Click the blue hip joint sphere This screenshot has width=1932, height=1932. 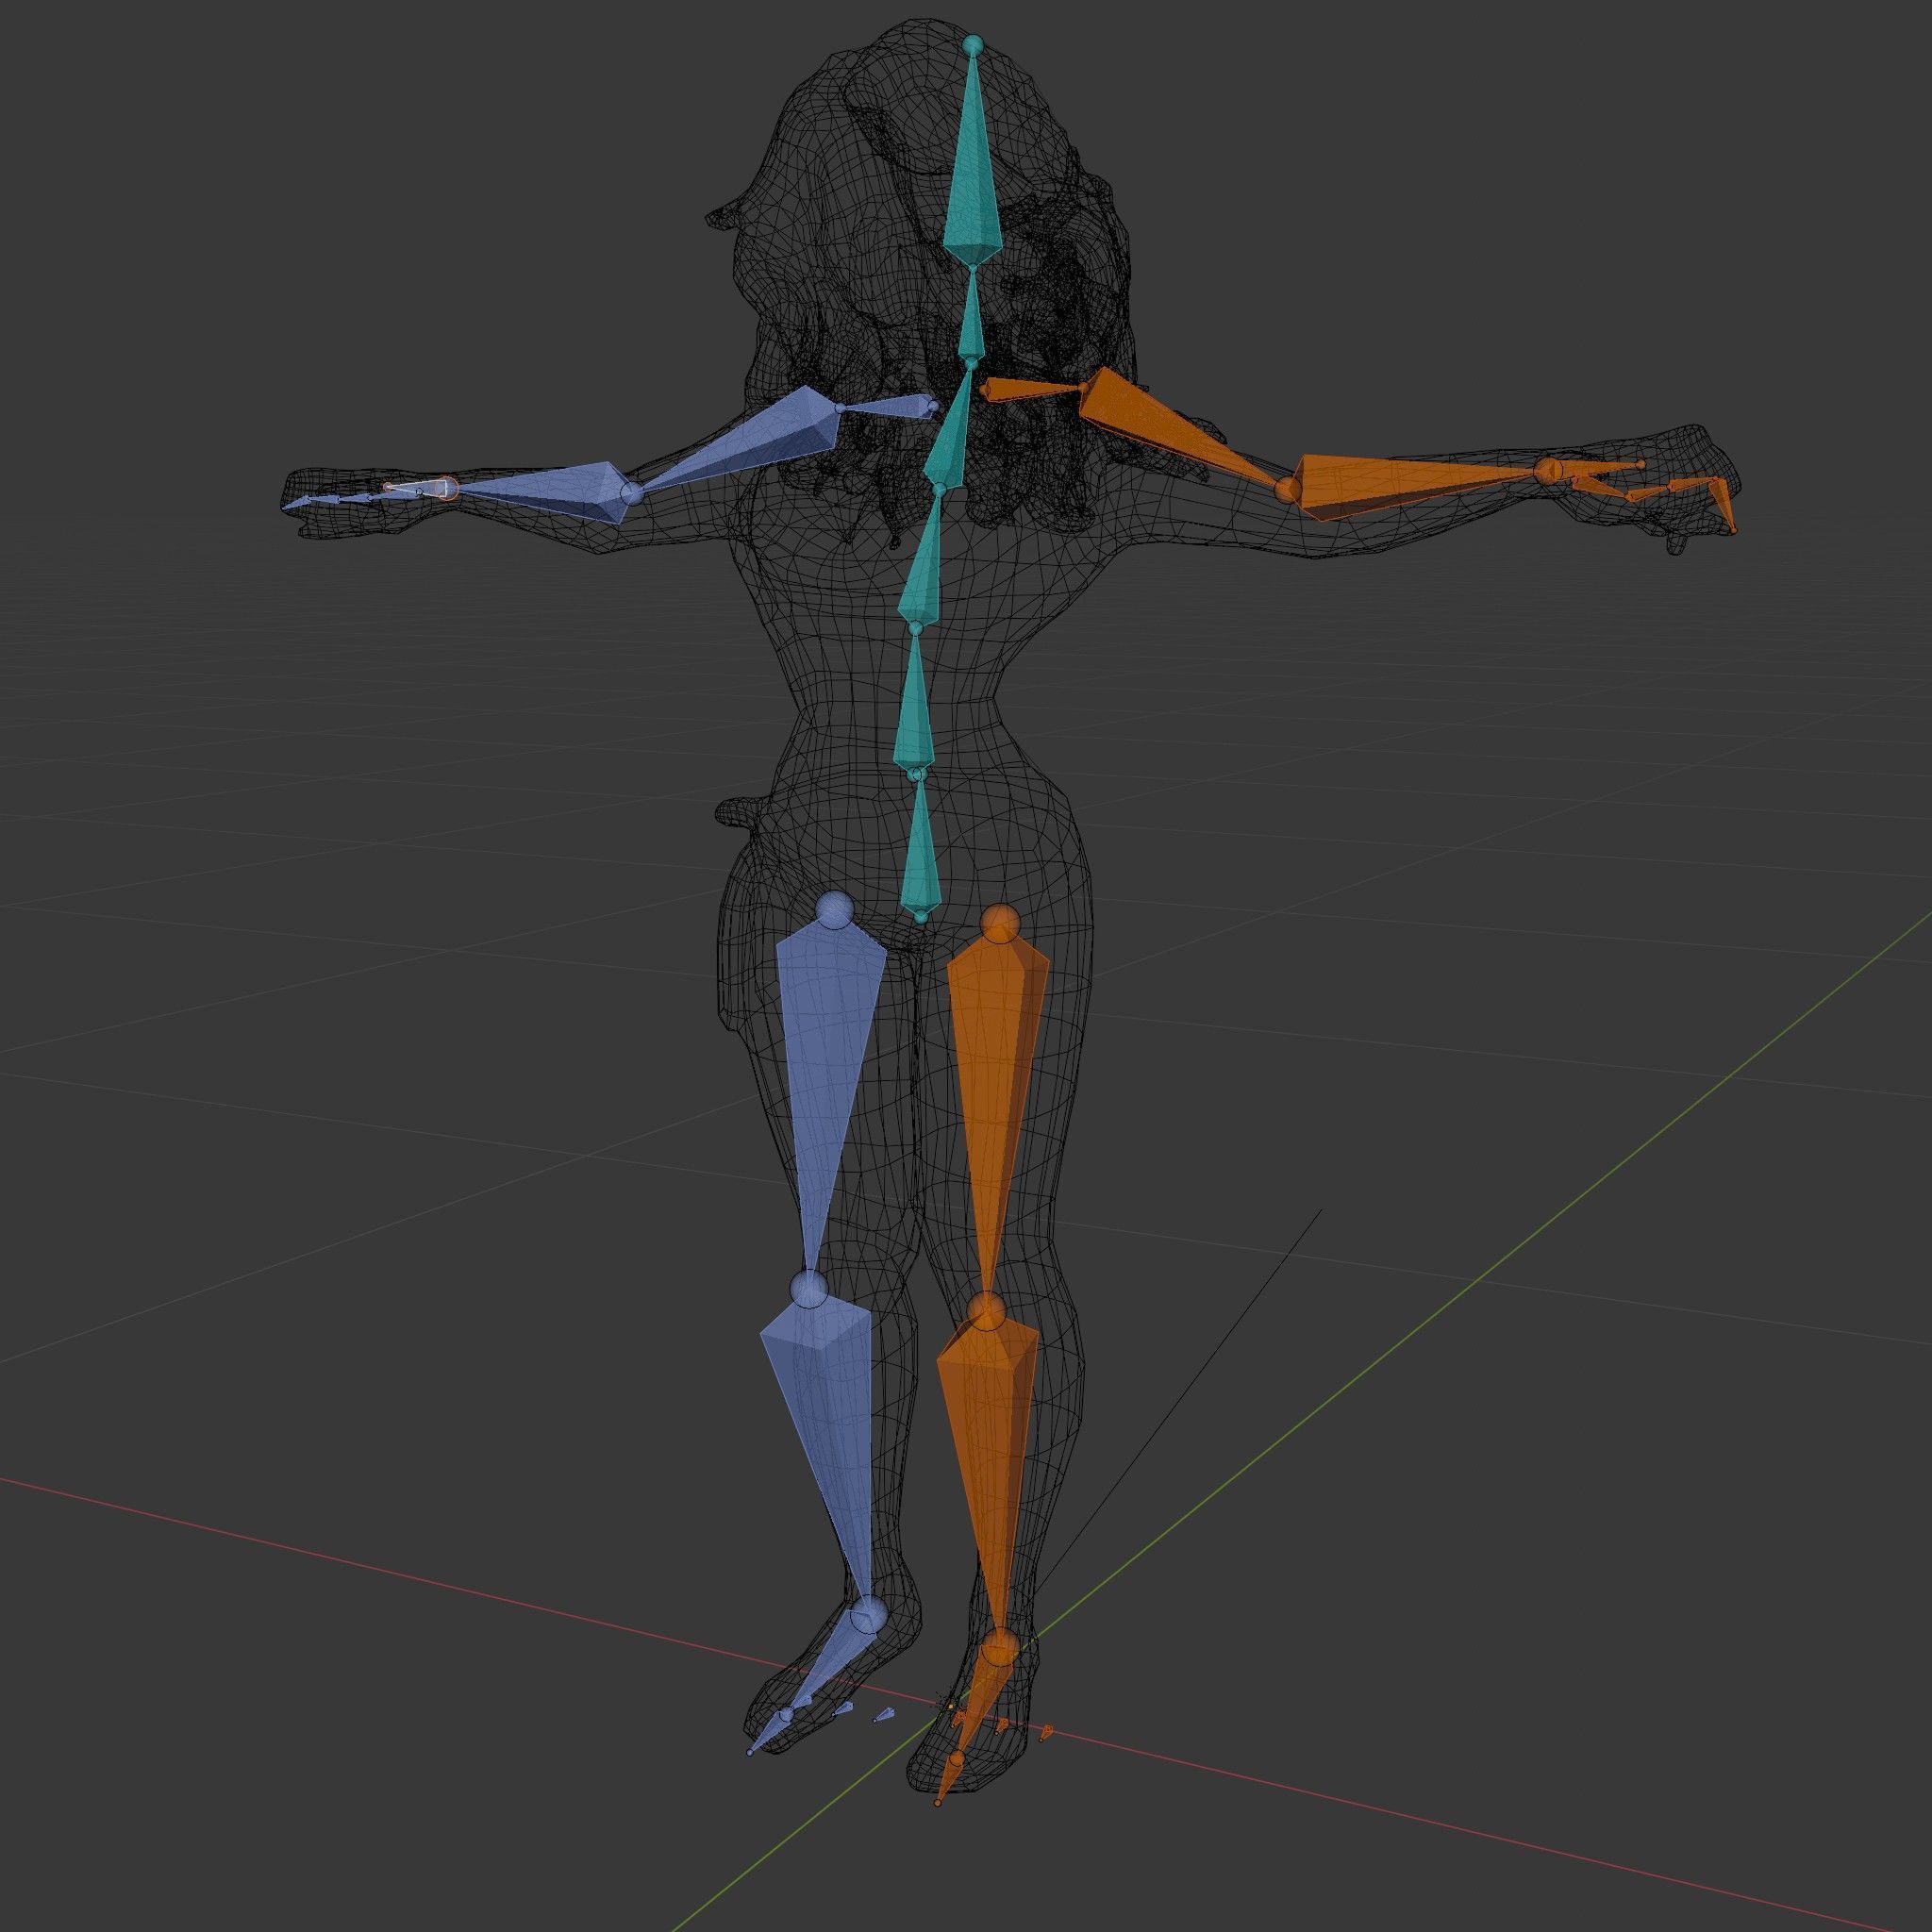834,910
